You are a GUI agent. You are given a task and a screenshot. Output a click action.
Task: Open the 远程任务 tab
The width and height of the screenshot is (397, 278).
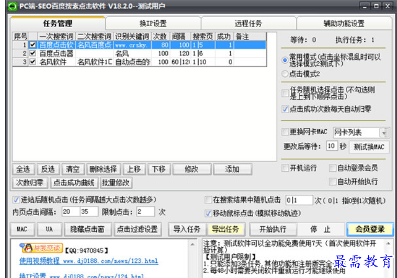[x=248, y=24]
